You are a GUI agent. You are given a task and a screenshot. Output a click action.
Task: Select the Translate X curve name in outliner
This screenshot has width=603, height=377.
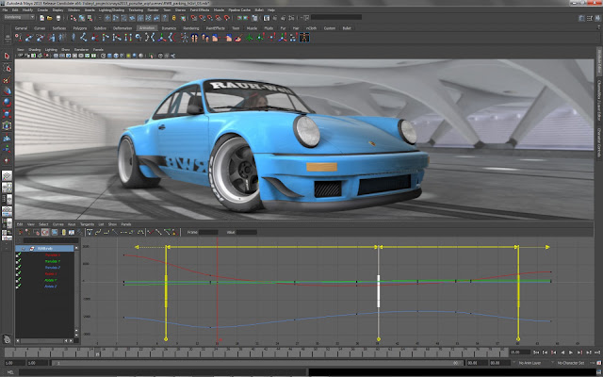tap(53, 255)
